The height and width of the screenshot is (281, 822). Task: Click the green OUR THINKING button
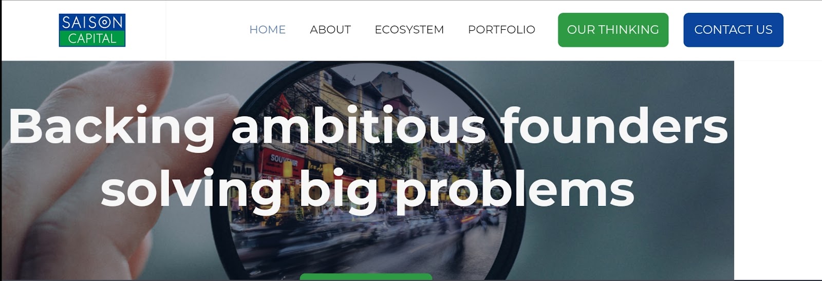coord(613,30)
